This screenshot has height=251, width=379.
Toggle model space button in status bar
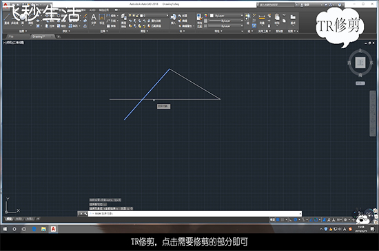tap(272, 219)
